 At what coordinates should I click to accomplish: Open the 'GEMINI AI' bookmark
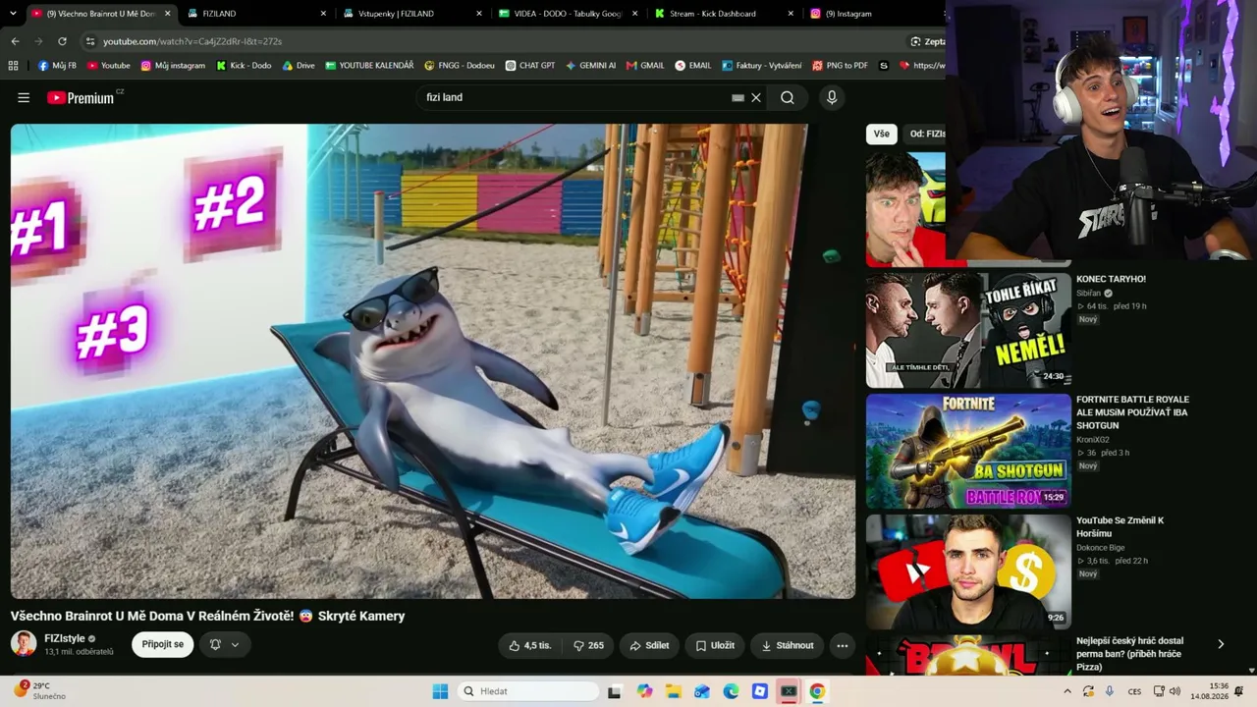point(590,66)
